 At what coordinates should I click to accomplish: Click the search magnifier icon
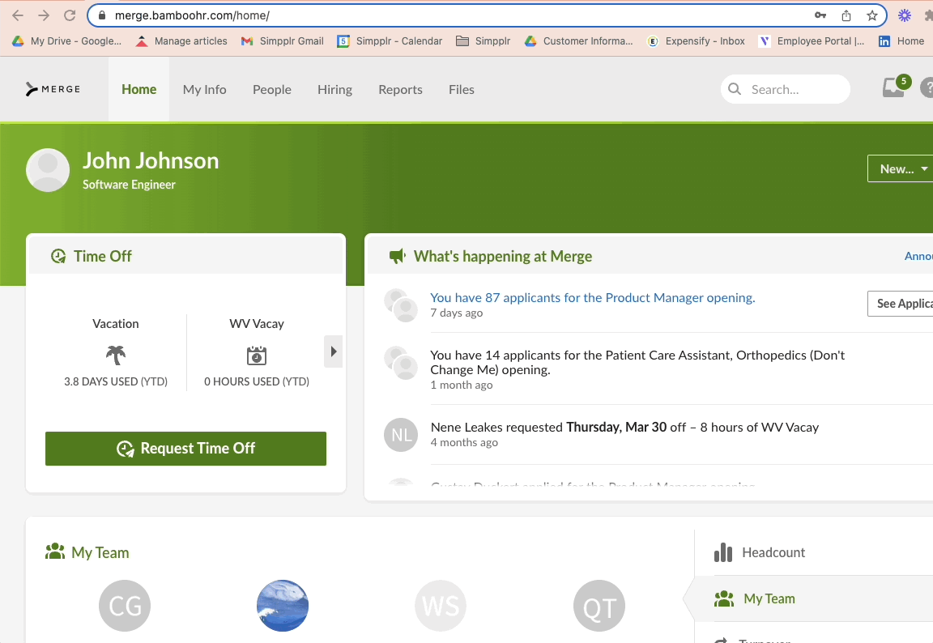(x=734, y=89)
